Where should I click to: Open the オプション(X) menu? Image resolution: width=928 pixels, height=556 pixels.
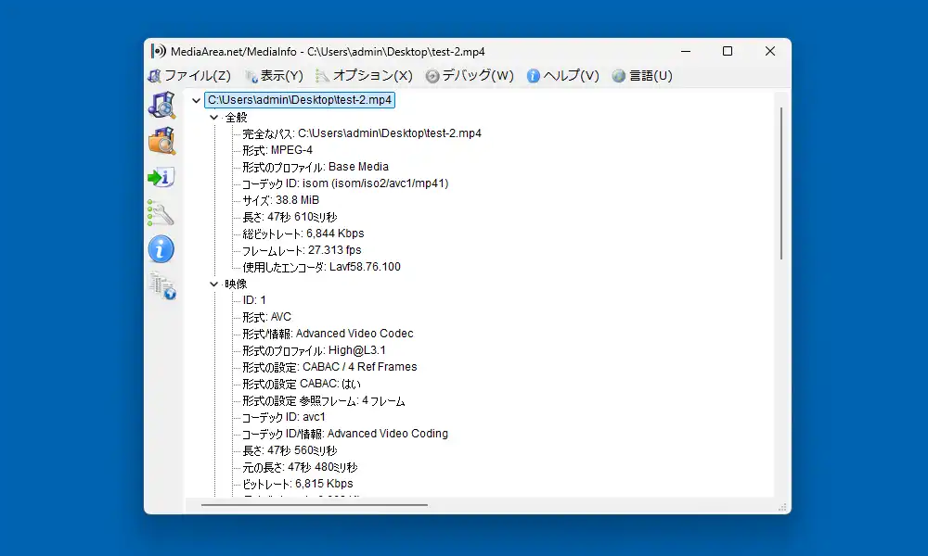point(364,76)
